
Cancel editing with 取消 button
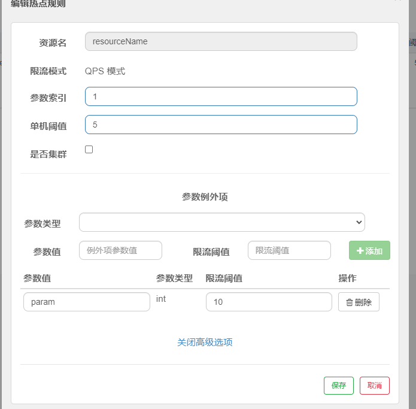375,386
